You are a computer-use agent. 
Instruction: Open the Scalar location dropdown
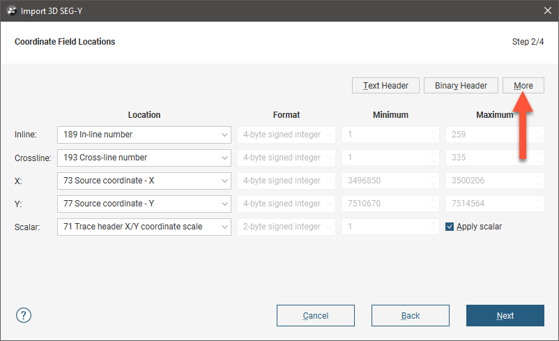[144, 227]
